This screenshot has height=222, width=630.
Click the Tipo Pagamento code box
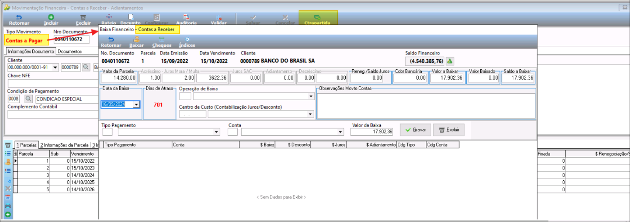(x=108, y=132)
